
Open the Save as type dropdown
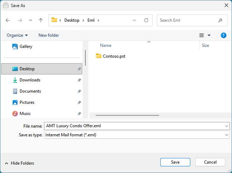point(227,135)
